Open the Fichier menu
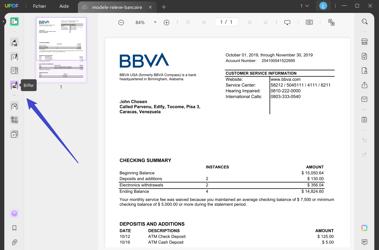Image resolution: width=379 pixels, height=250 pixels. 40,6
